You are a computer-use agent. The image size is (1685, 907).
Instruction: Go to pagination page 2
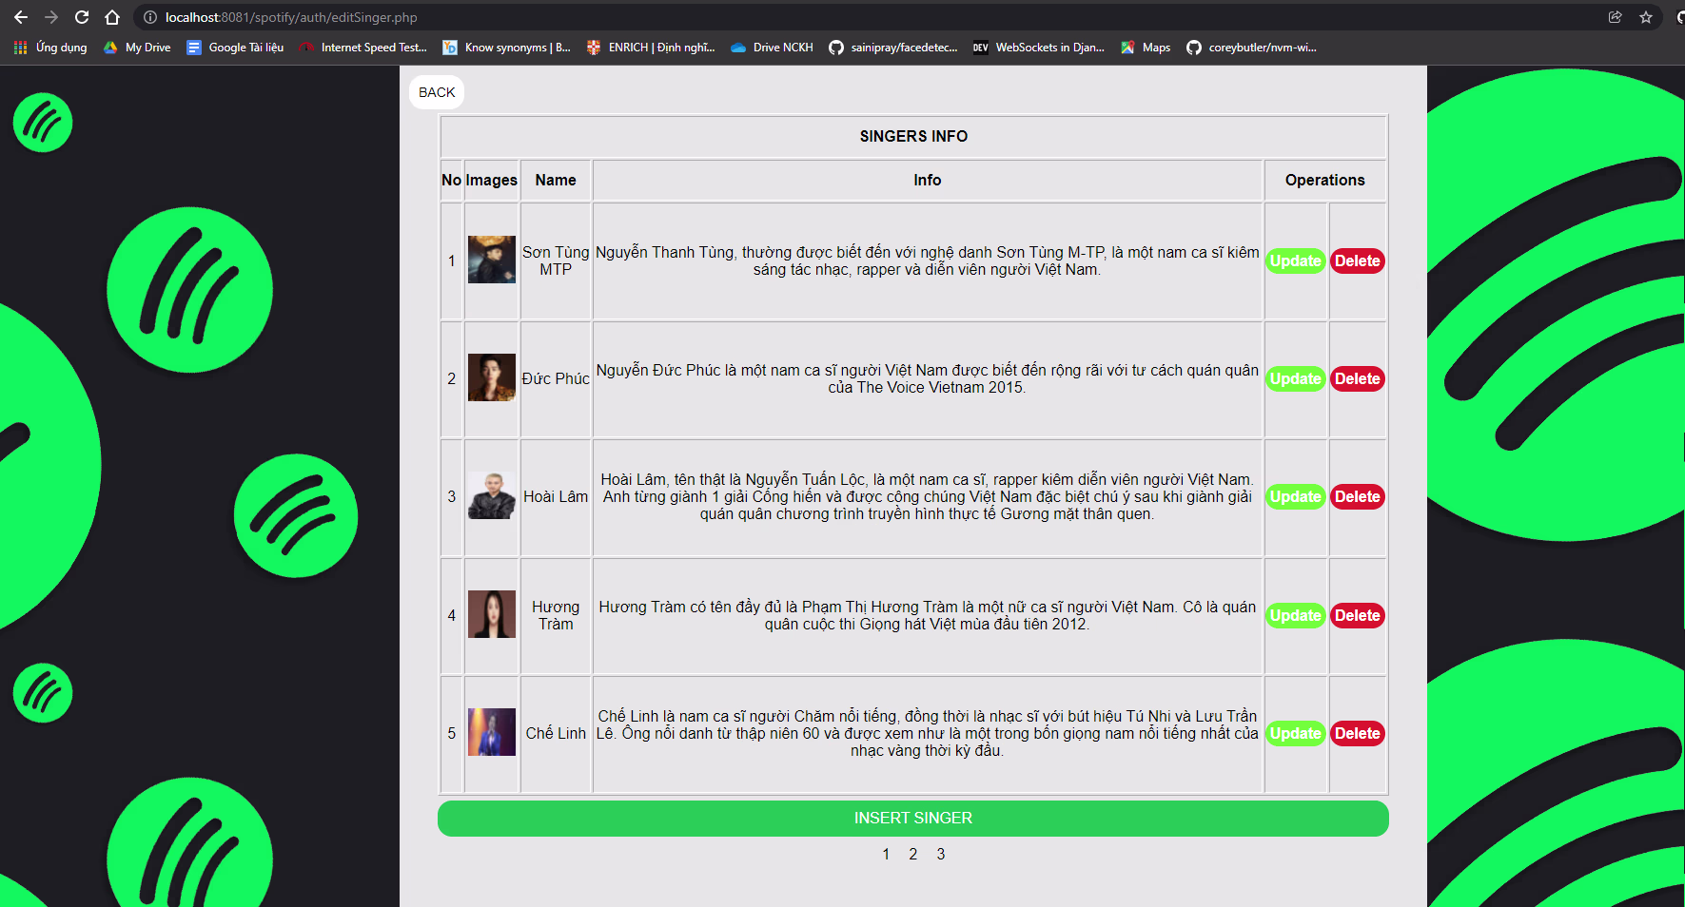(913, 854)
